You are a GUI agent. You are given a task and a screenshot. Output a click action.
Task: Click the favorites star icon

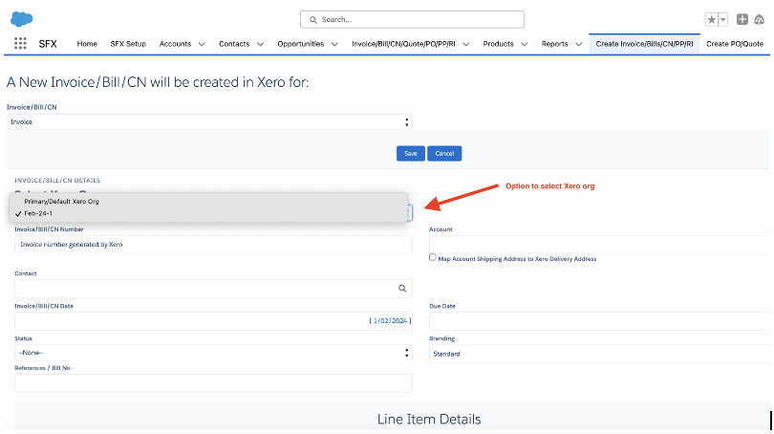(x=711, y=20)
